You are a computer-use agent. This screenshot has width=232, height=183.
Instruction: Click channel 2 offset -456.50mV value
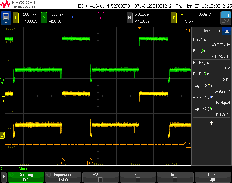point(58,21)
